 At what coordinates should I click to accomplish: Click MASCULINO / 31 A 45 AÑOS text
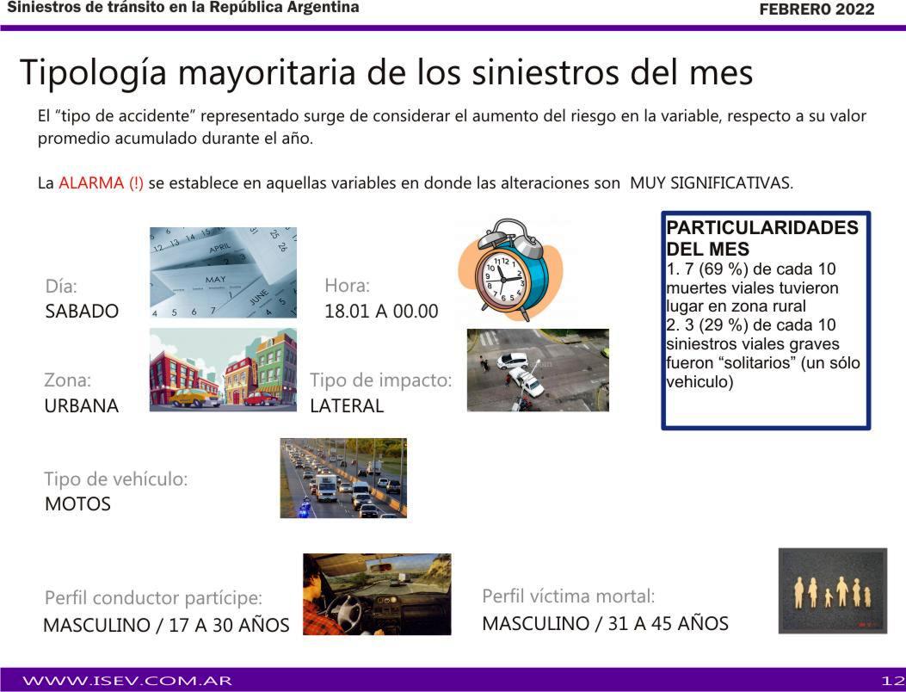pyautogui.click(x=605, y=623)
